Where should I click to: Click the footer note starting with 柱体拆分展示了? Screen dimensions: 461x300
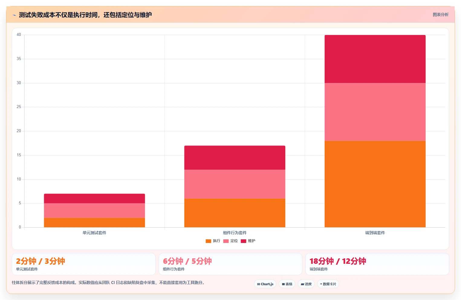(x=109, y=283)
